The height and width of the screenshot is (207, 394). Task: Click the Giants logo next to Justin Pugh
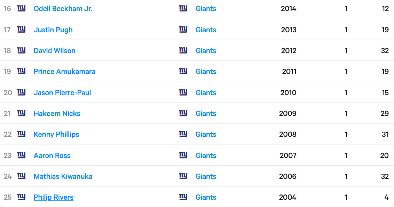(x=21, y=30)
